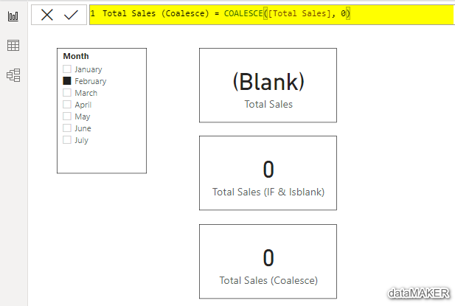Viewport: 455px width, 306px height.
Task: Click empty area inside Month slicer
Action: point(102,159)
